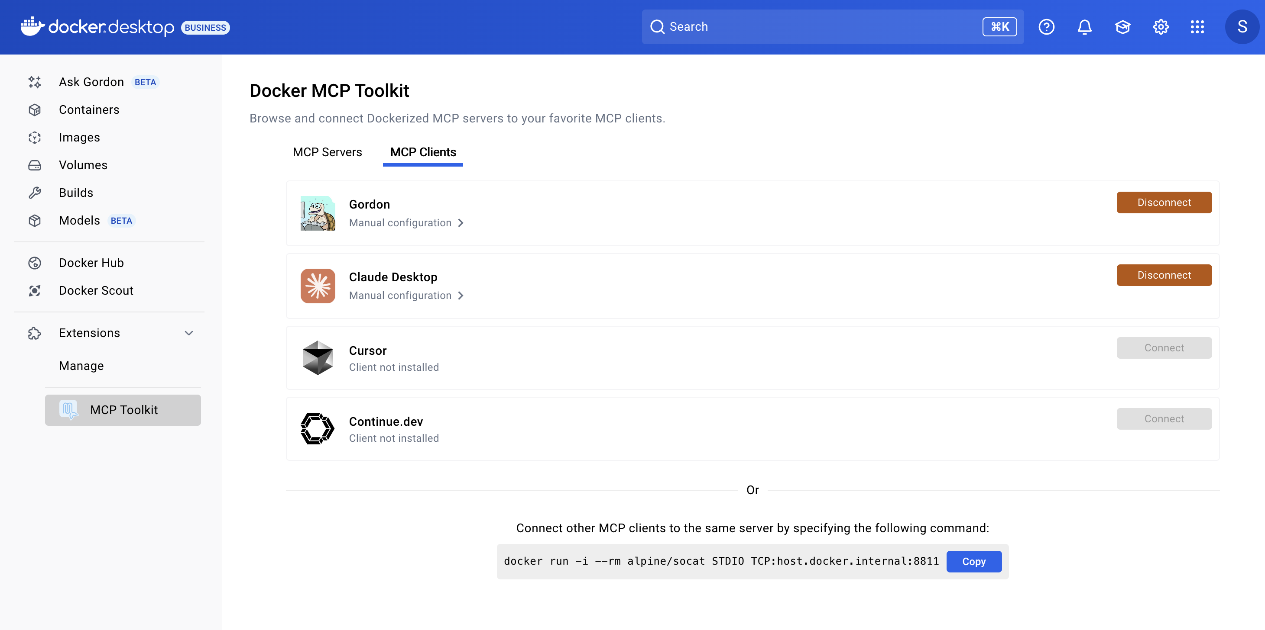This screenshot has height=630, width=1265.
Task: Open Gordon's Manual configuration link
Action: [x=406, y=223]
